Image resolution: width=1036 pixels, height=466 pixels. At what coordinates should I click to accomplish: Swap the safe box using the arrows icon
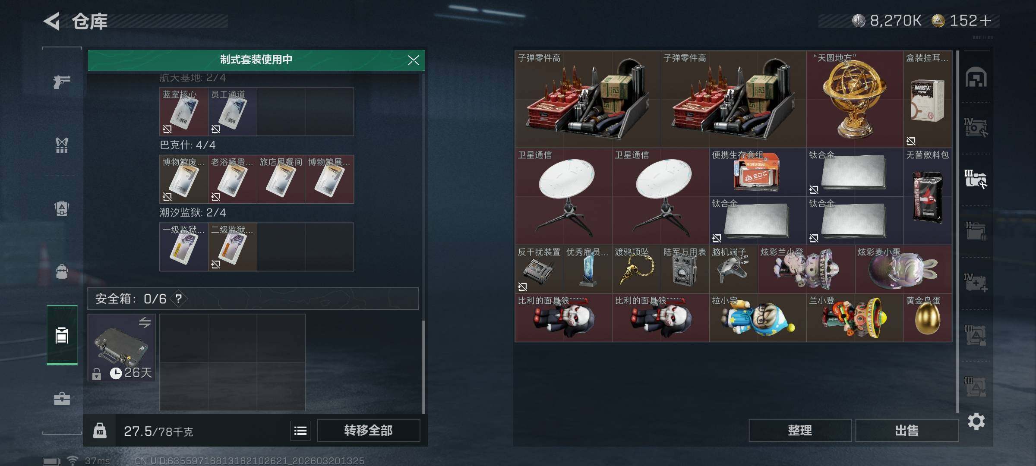pos(145,322)
